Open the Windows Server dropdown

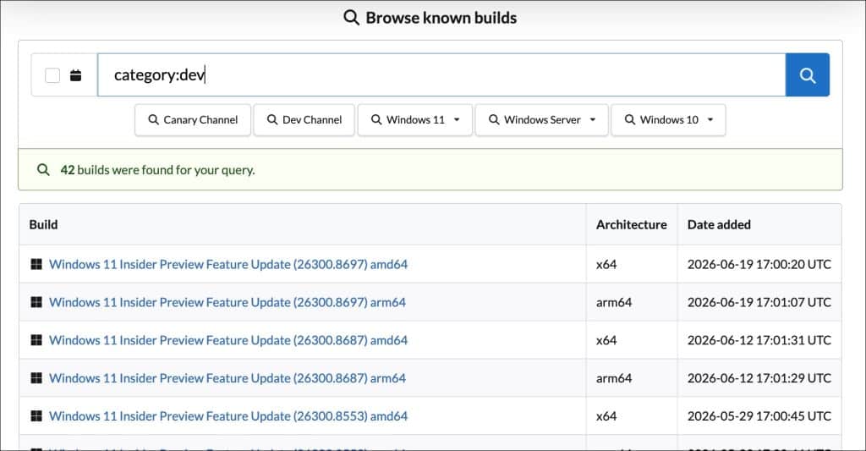point(542,120)
